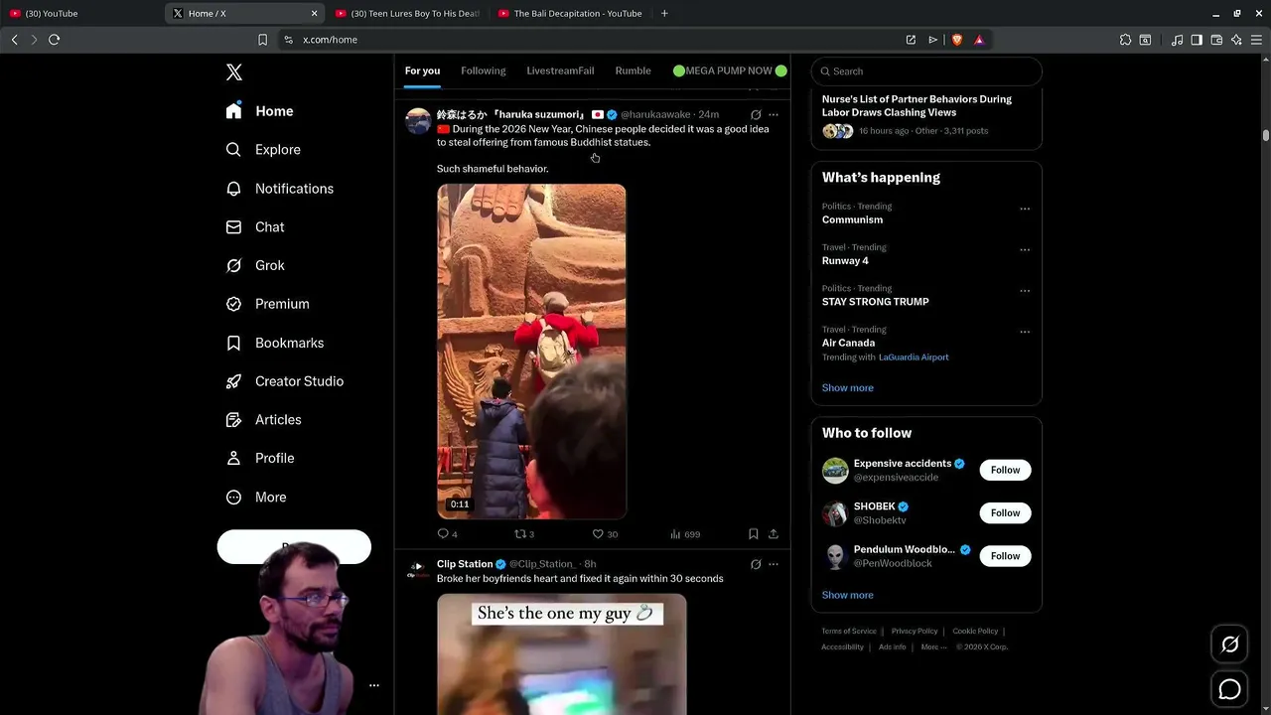1271x715 pixels.
Task: Open more options for Runway 4 trend
Action: pyautogui.click(x=1025, y=250)
